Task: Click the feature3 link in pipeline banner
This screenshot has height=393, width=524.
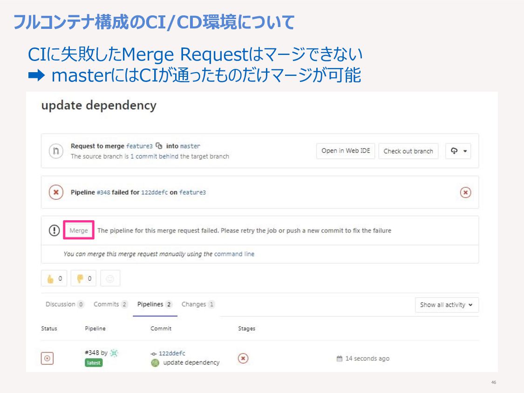Action: (192, 192)
